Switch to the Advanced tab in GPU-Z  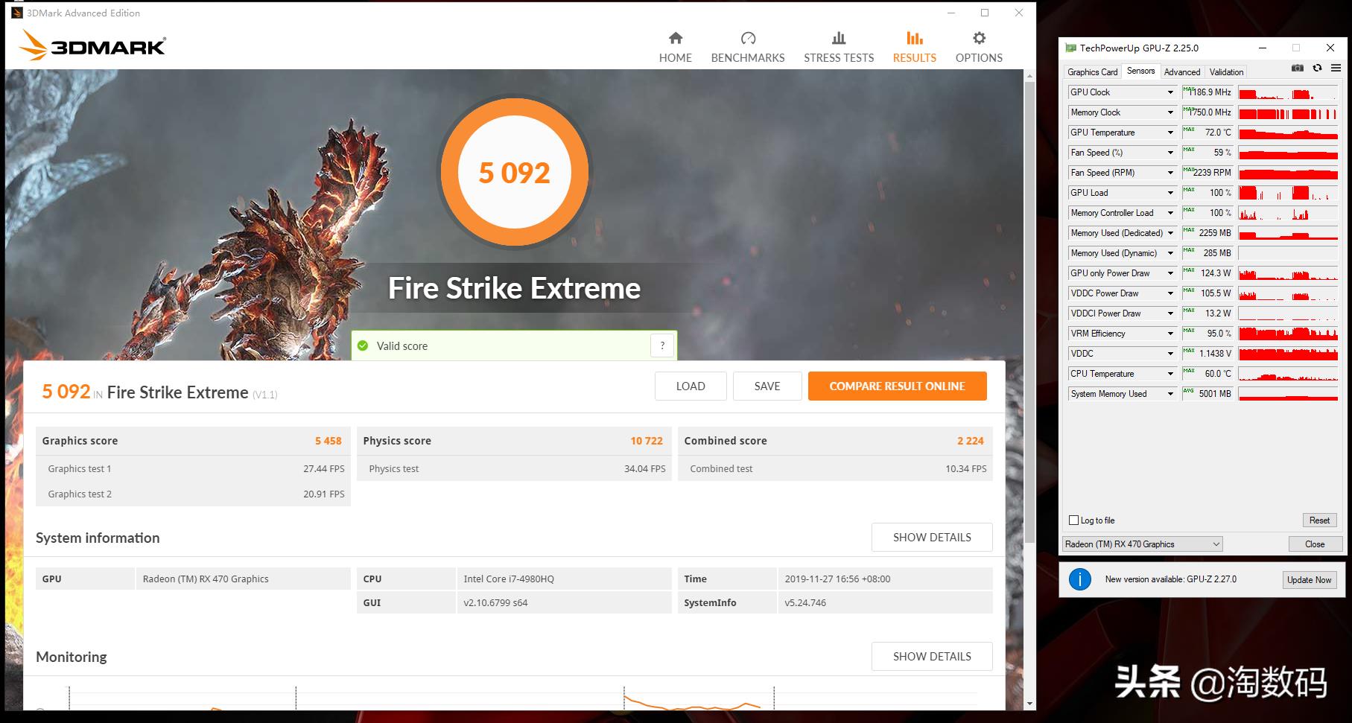point(1182,72)
